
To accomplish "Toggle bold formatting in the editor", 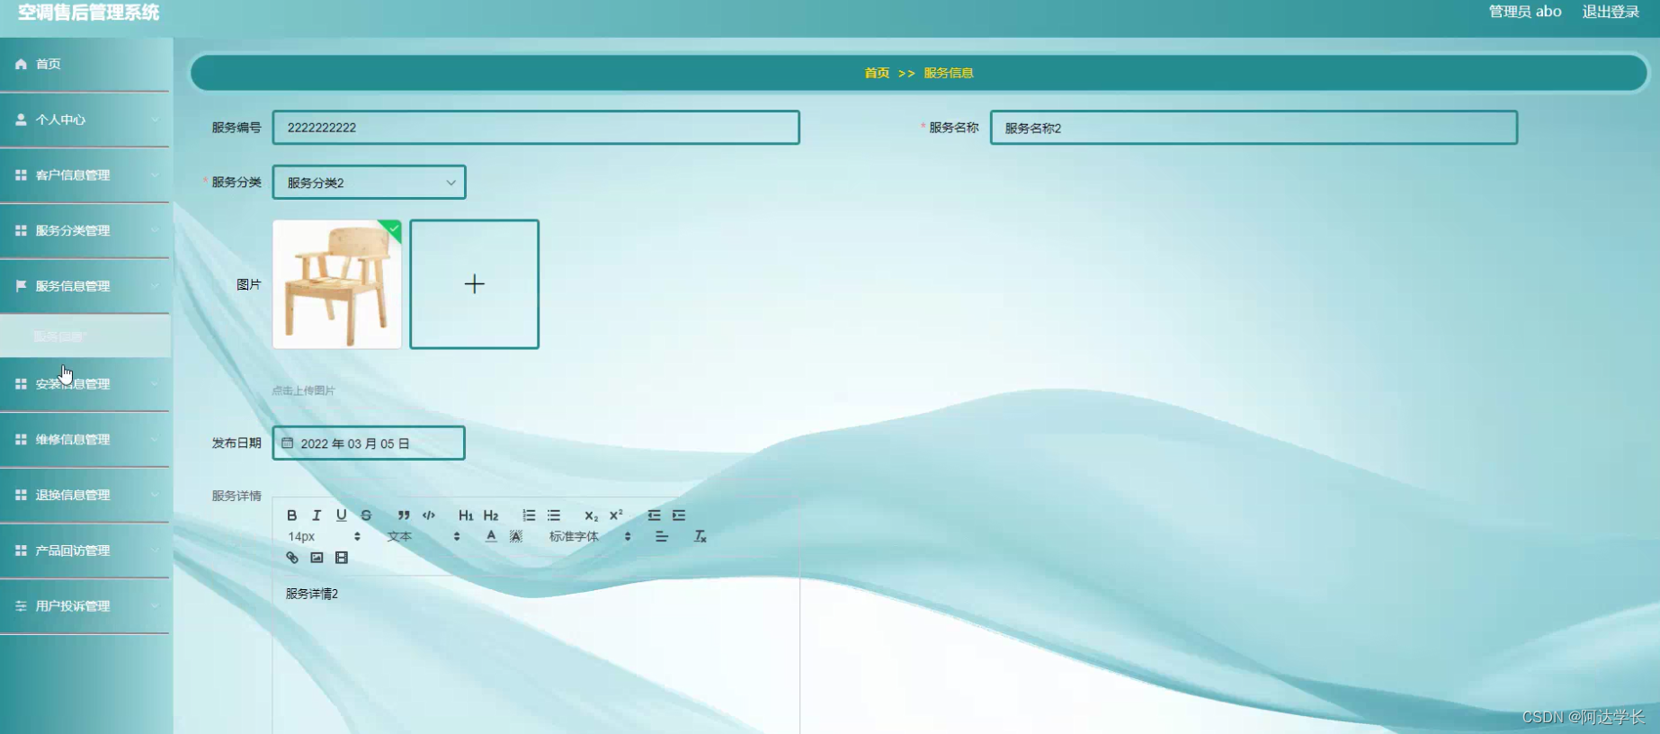I will [x=291, y=515].
